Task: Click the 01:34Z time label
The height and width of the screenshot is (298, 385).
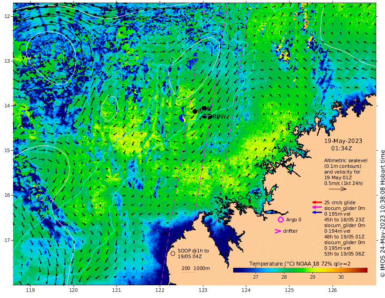Action: coord(342,149)
